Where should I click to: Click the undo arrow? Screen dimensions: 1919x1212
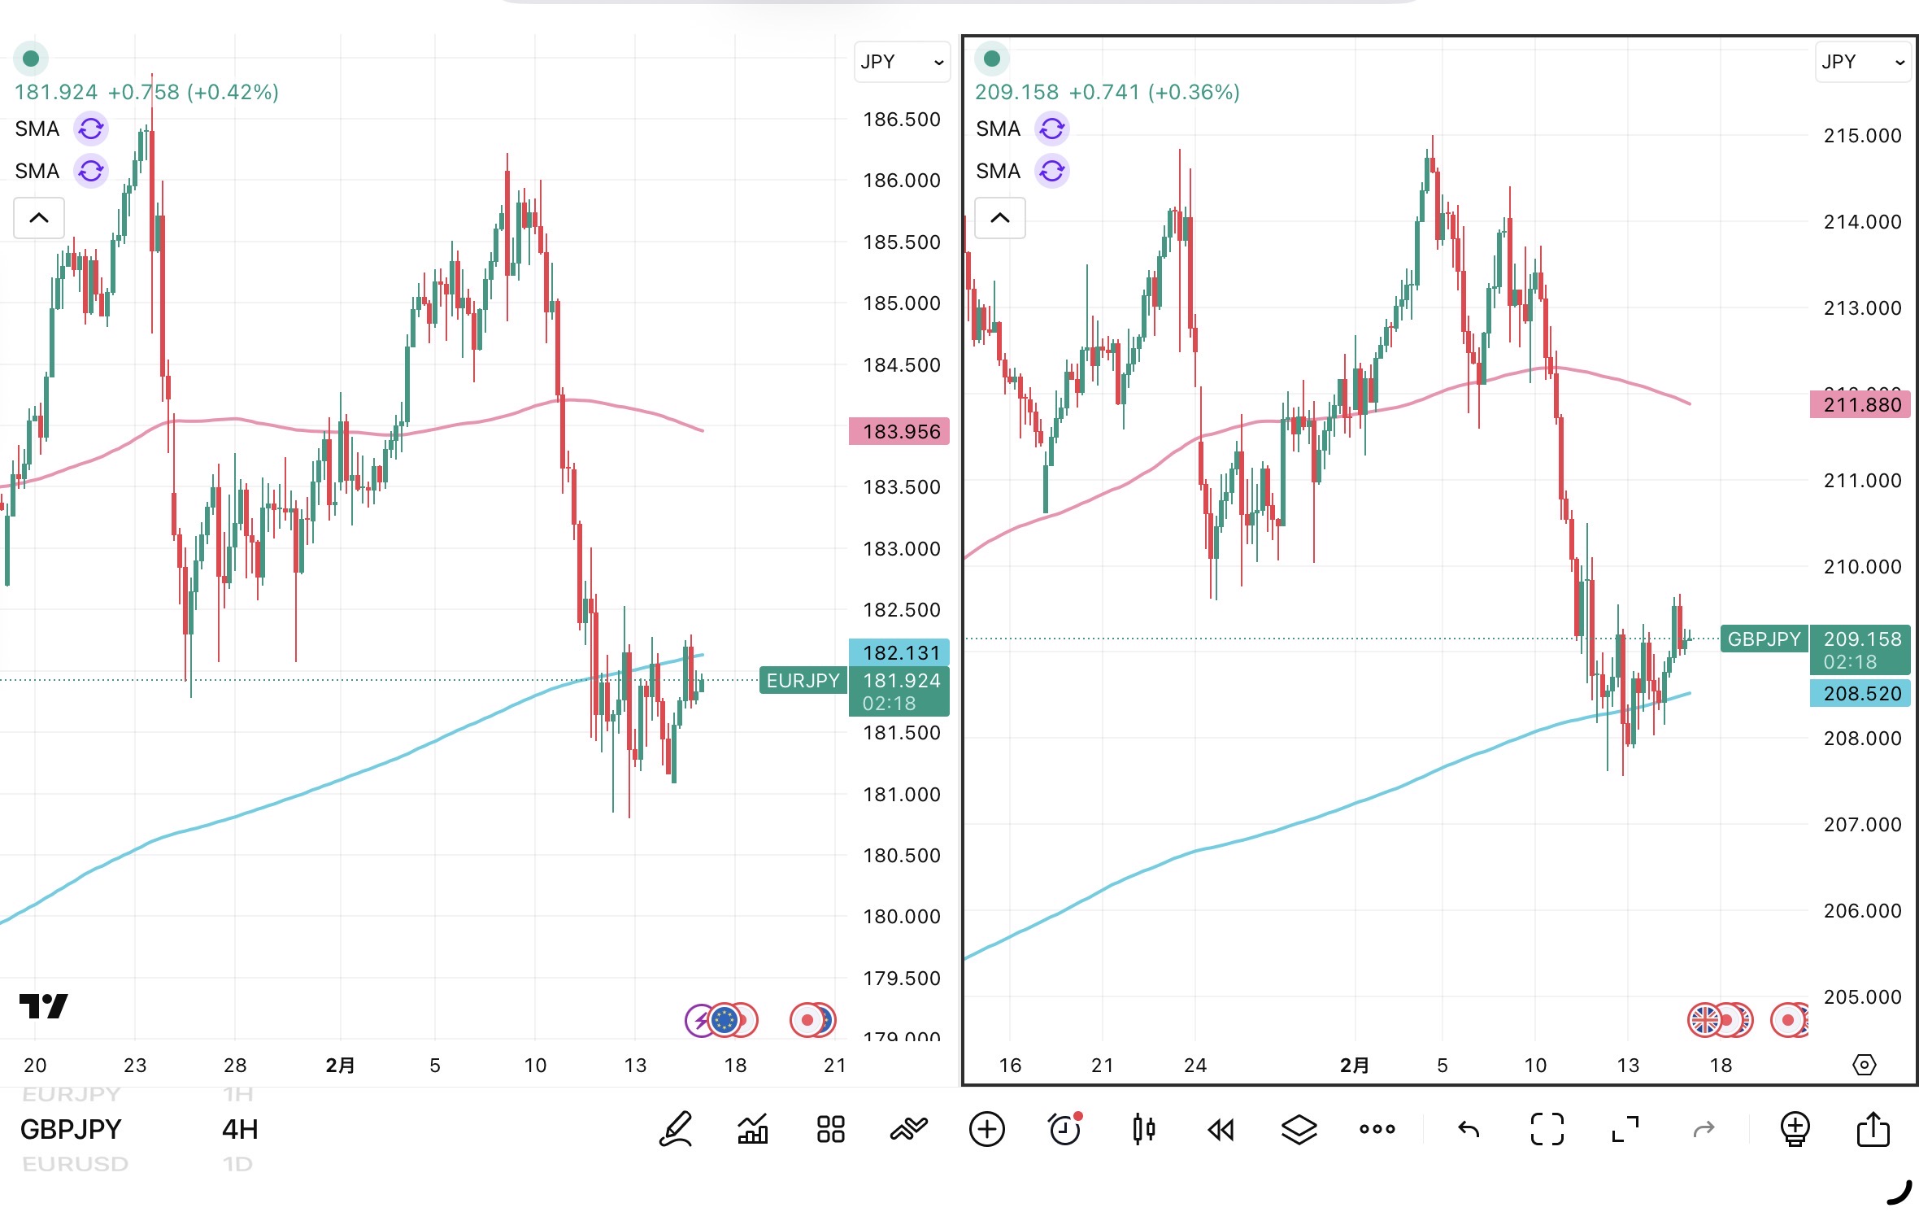coord(1469,1128)
